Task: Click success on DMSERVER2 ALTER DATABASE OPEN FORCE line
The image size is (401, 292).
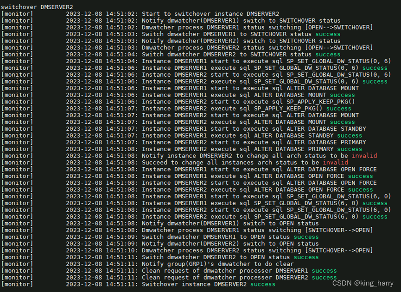Action: point(360,189)
